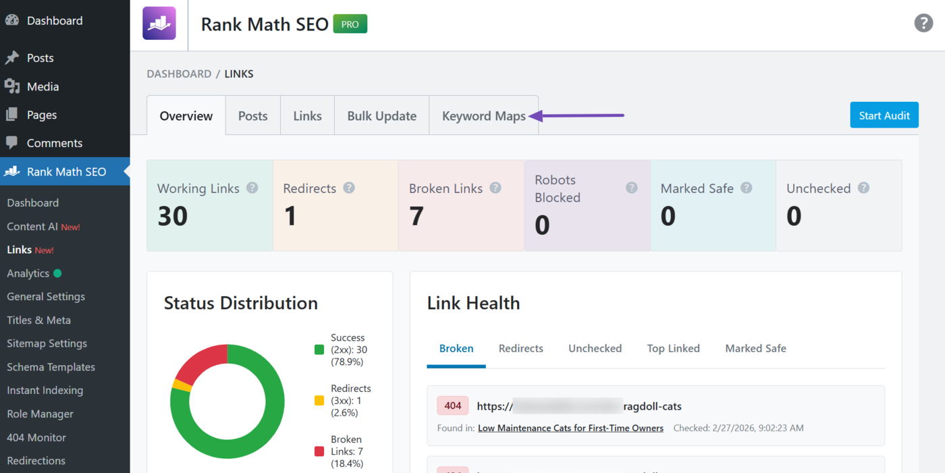Click the Broken Links help icon

495,188
